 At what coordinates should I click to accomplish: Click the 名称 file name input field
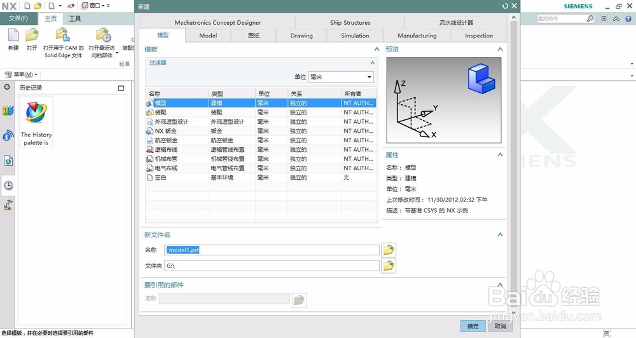click(272, 250)
